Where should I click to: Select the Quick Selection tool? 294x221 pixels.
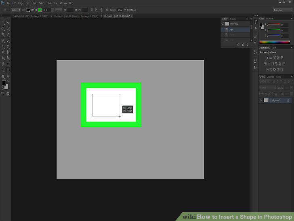tap(8, 29)
